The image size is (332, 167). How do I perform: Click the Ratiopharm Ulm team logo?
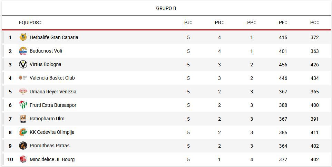coord(23,119)
